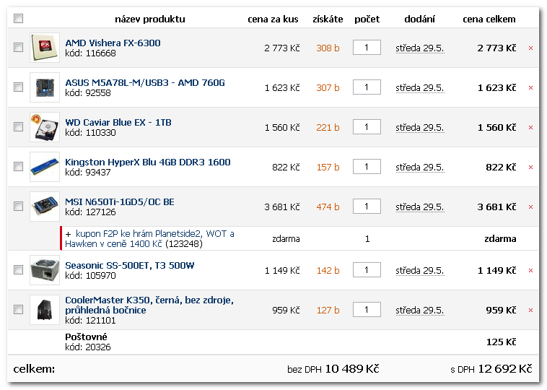Open Seasonic SS-500ET, T3 500W product link

pyautogui.click(x=130, y=265)
